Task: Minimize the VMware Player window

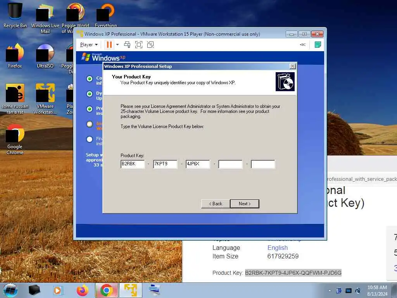Action: click(292, 34)
